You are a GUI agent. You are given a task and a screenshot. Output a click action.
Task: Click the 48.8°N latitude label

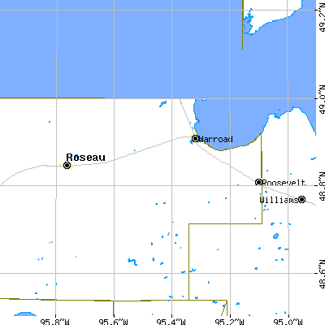coord(322,186)
